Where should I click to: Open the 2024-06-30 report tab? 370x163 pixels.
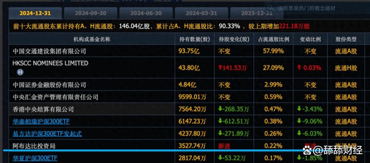coord(146,13)
